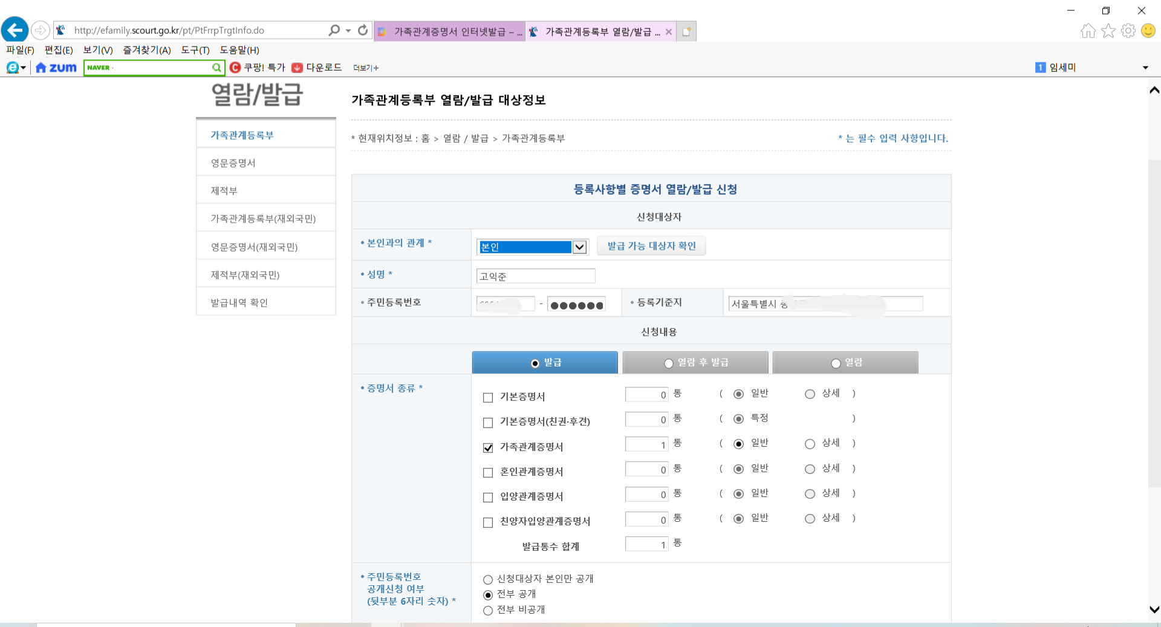Select the 열람 only option

(836, 363)
